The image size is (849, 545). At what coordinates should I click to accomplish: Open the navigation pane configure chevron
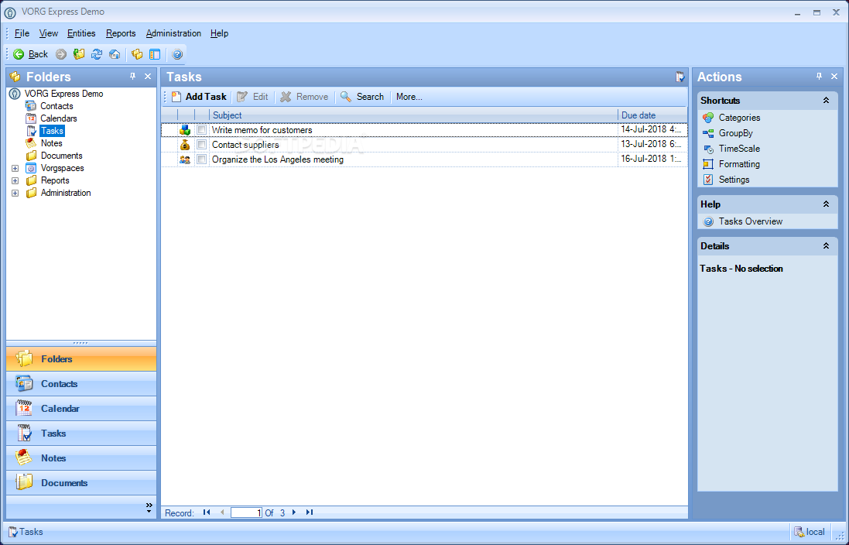pyautogui.click(x=149, y=508)
